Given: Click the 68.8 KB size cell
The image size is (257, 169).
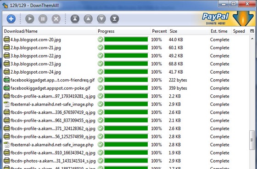Looking at the screenshot, I should click(176, 64).
